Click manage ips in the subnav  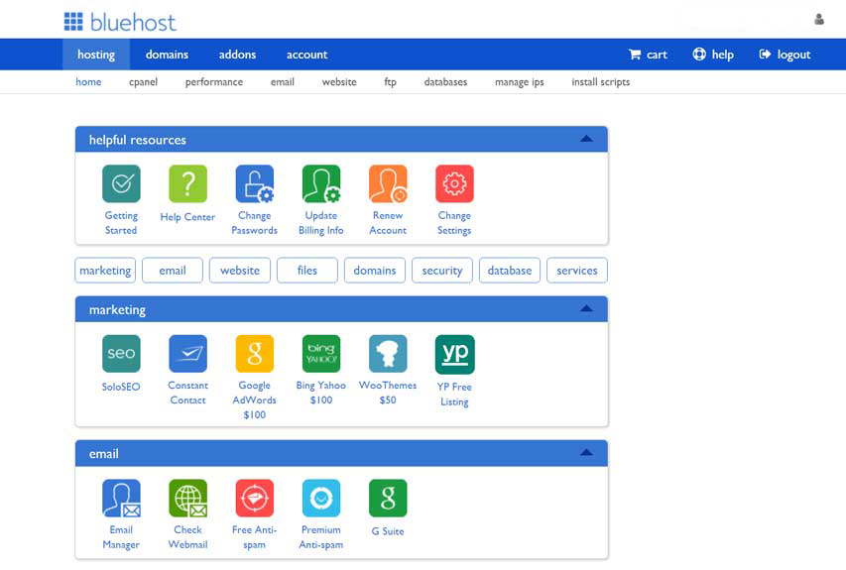coord(519,82)
